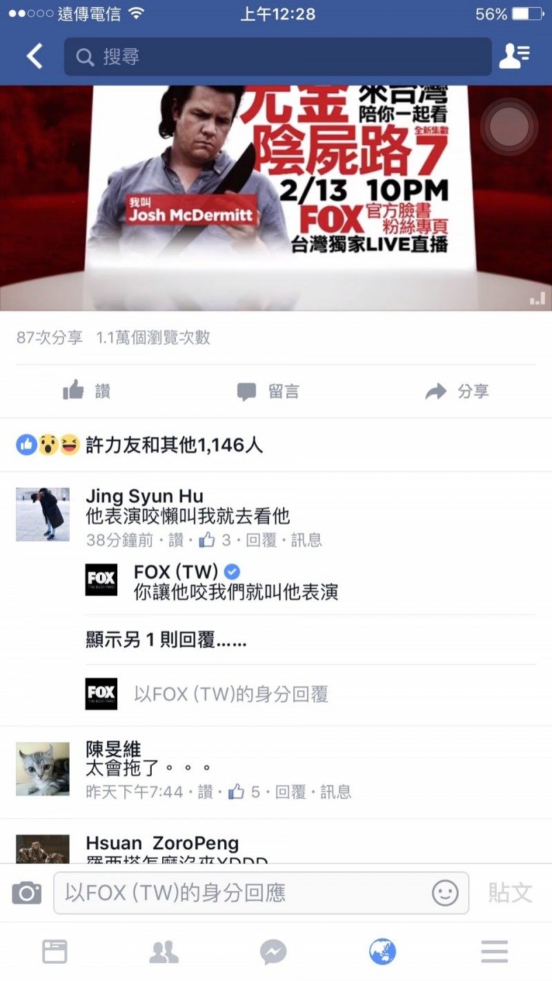Tap 以FOX (TW)的身分回應 comment field
The height and width of the screenshot is (981, 552).
pyautogui.click(x=261, y=893)
